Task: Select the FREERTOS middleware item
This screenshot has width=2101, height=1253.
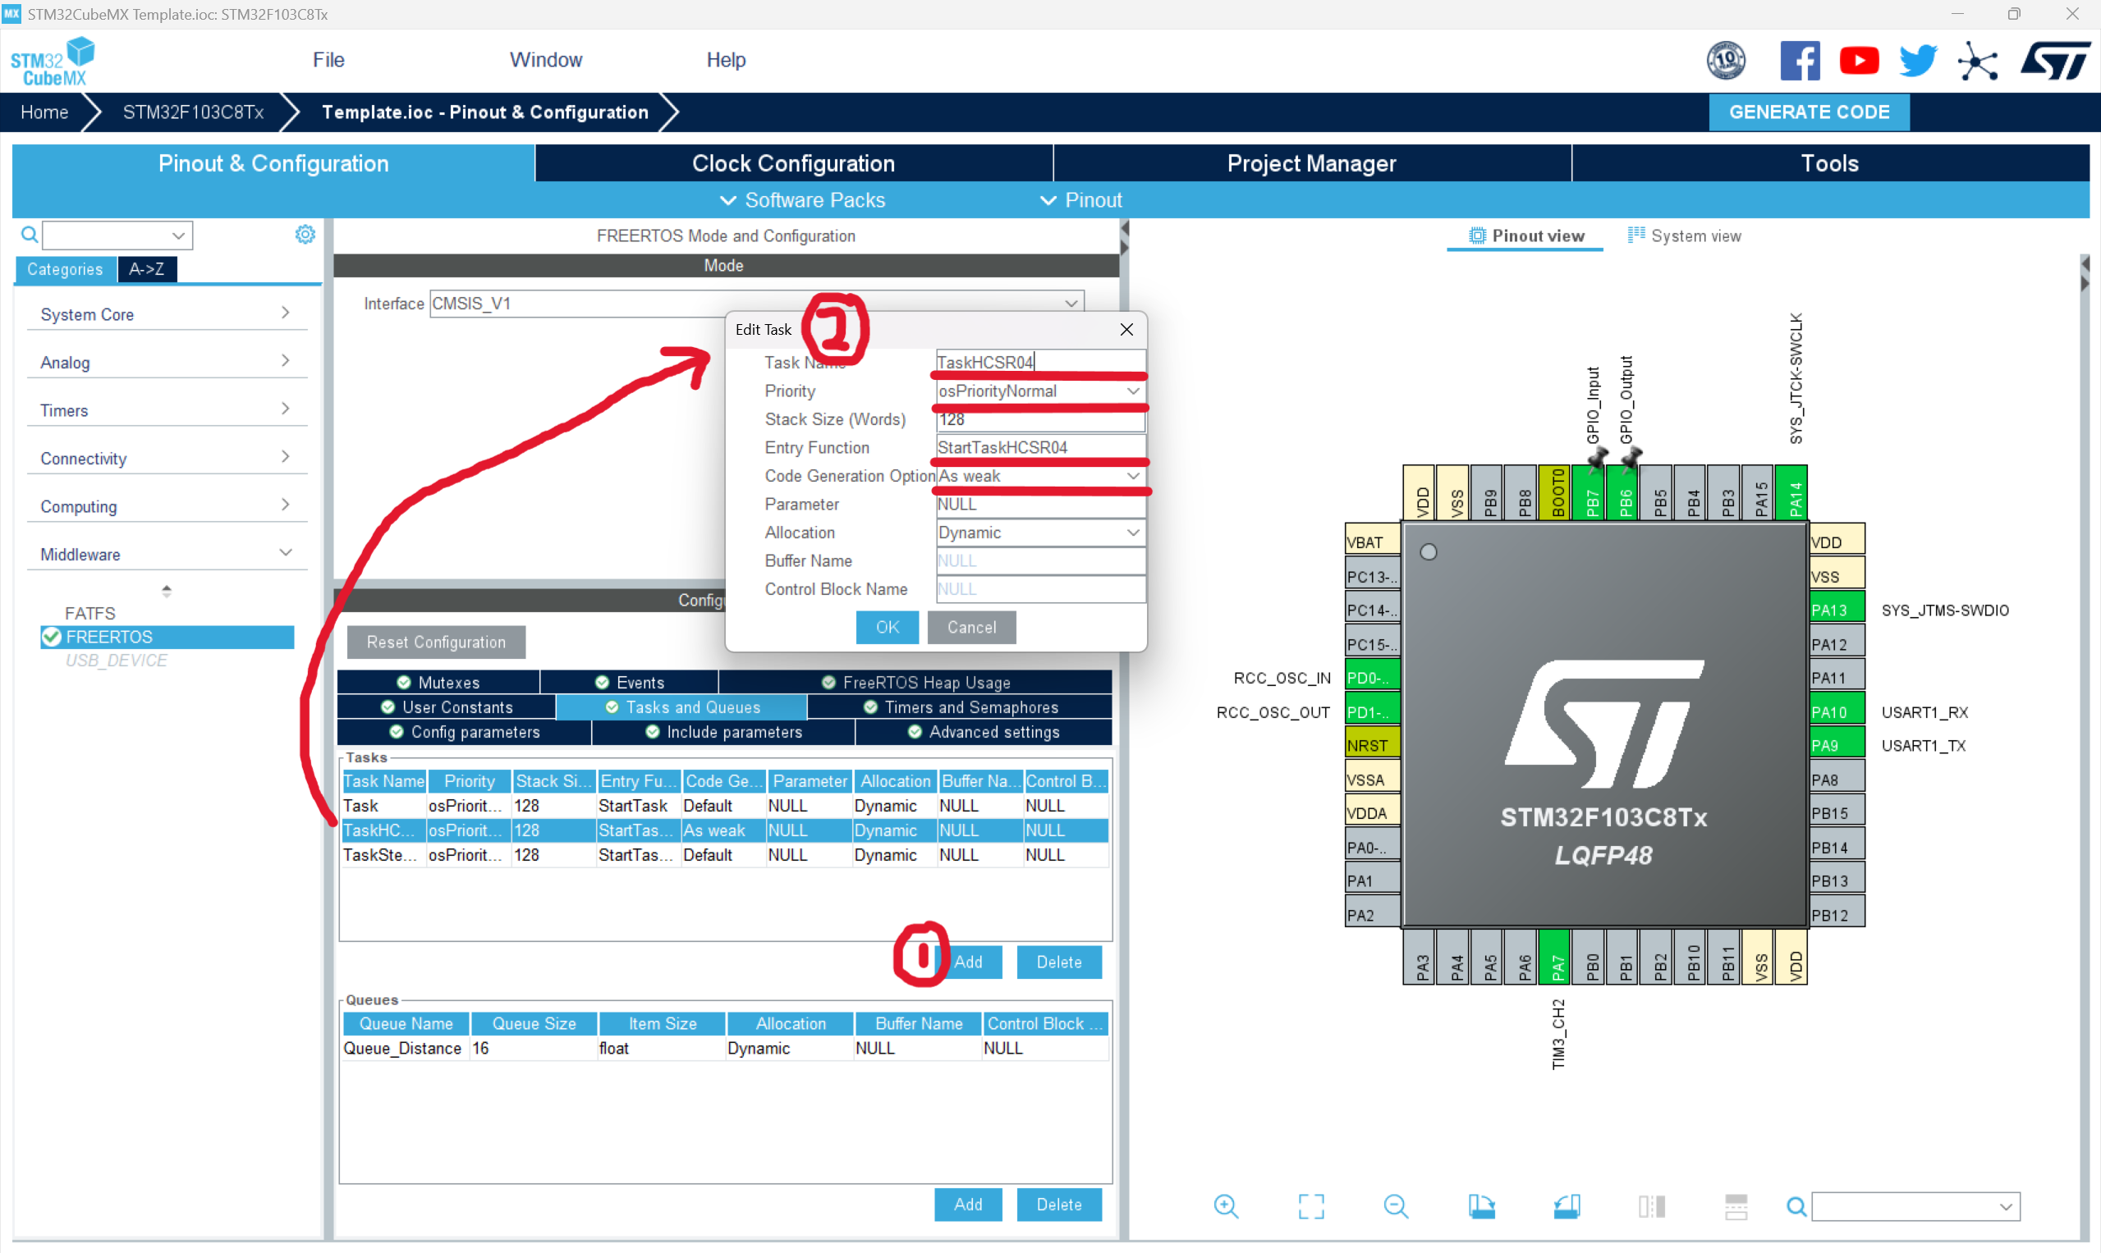Action: pyautogui.click(x=110, y=637)
